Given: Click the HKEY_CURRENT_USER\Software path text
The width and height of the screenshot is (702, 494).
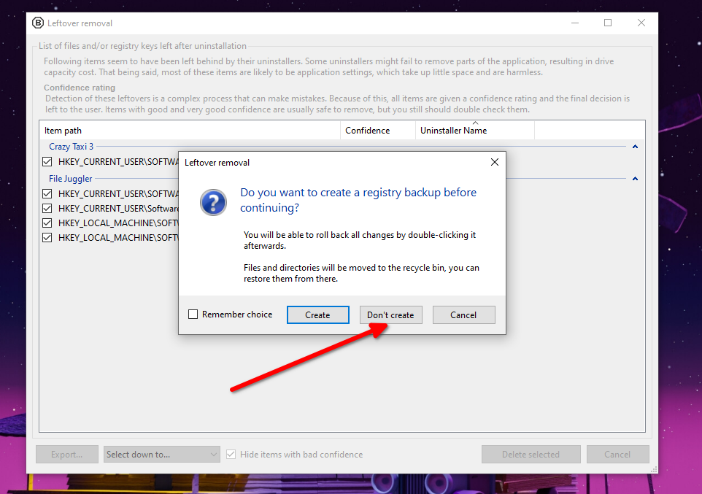Looking at the screenshot, I should tap(118, 208).
